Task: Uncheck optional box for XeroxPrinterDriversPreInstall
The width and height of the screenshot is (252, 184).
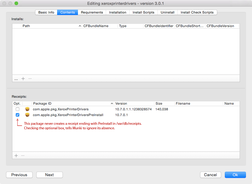Action: (x=18, y=115)
